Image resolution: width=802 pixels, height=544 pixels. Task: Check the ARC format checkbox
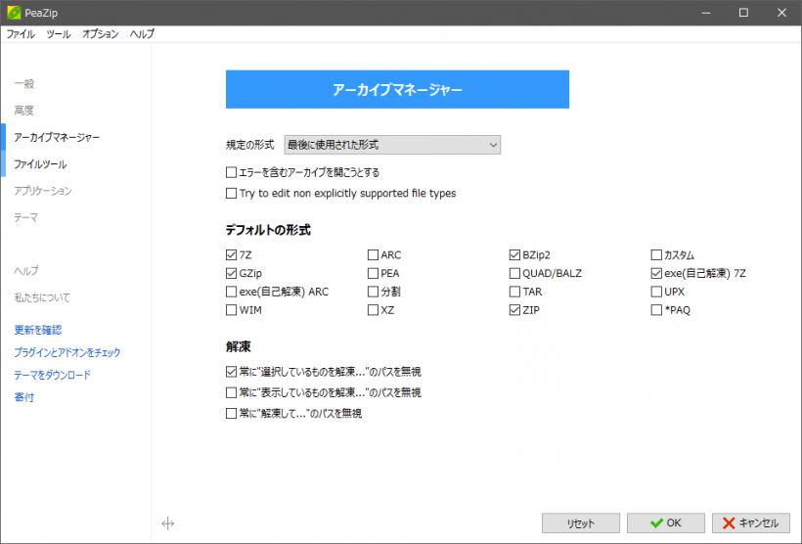(x=373, y=254)
